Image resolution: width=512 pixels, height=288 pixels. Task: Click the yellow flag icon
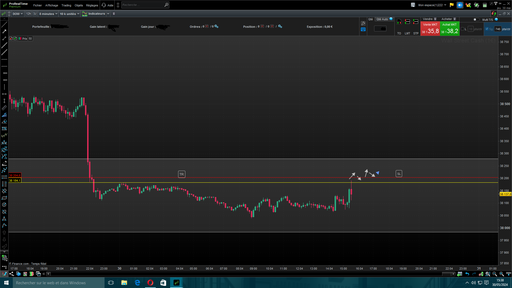point(452,5)
